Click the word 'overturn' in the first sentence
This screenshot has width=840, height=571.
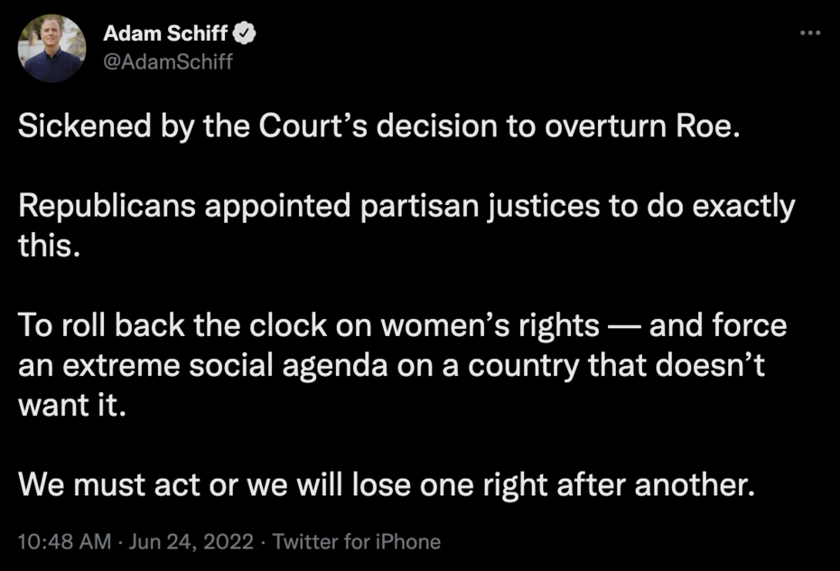(x=600, y=126)
